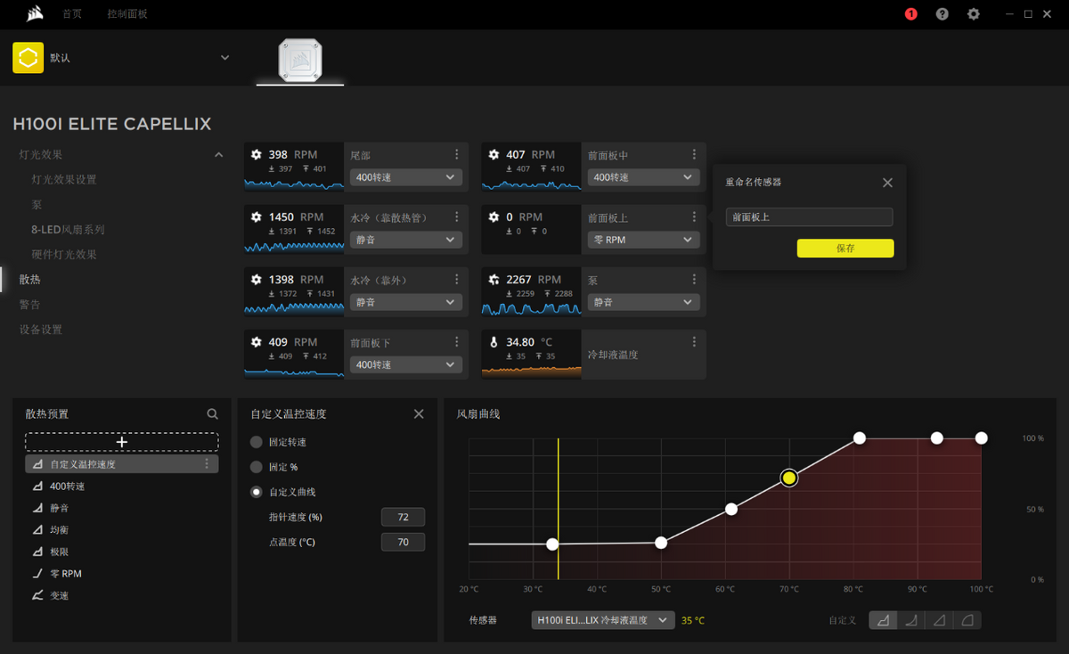Viewport: 1069px width, 654px height.
Task: Open options for 自定义温控速度 preset
Action: [x=208, y=464]
